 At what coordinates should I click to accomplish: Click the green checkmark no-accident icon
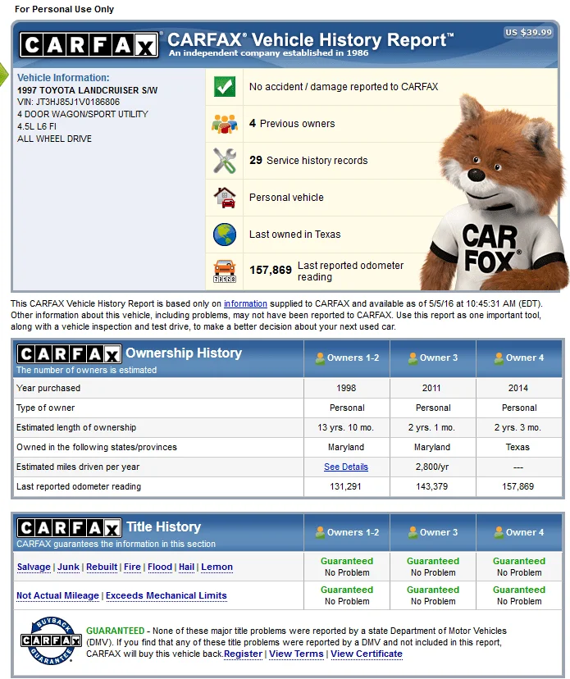click(x=224, y=87)
